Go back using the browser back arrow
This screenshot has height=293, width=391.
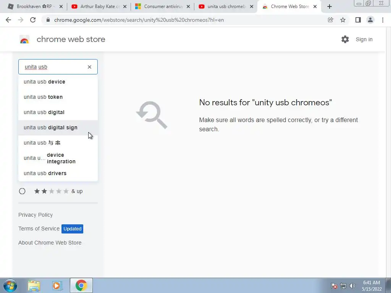[8, 20]
